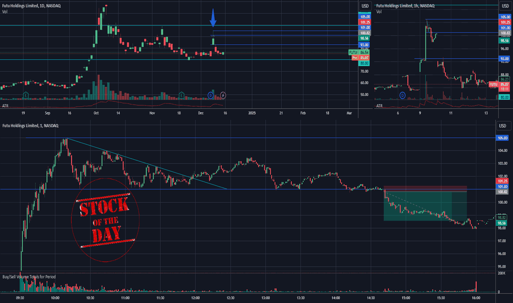This screenshot has height=303, width=513.
Task: Click the 101.25 red label on 1-minute chart
Action: [x=502, y=181]
